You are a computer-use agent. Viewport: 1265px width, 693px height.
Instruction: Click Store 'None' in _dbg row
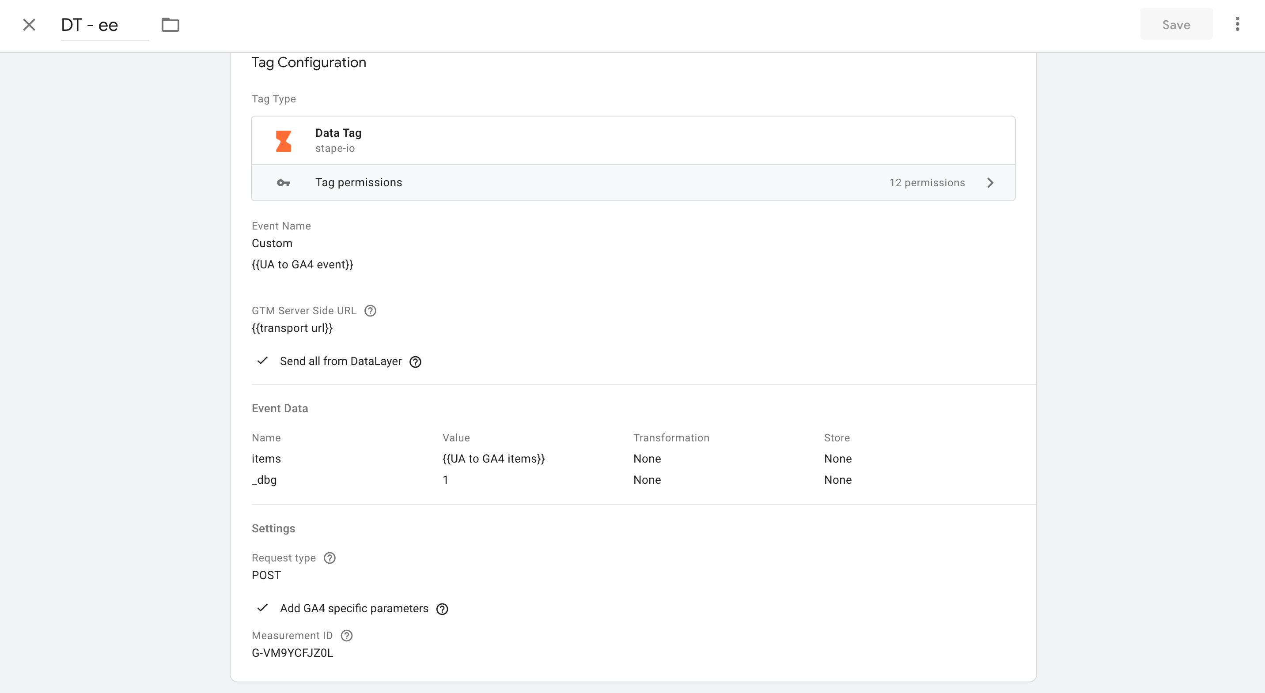click(x=838, y=480)
